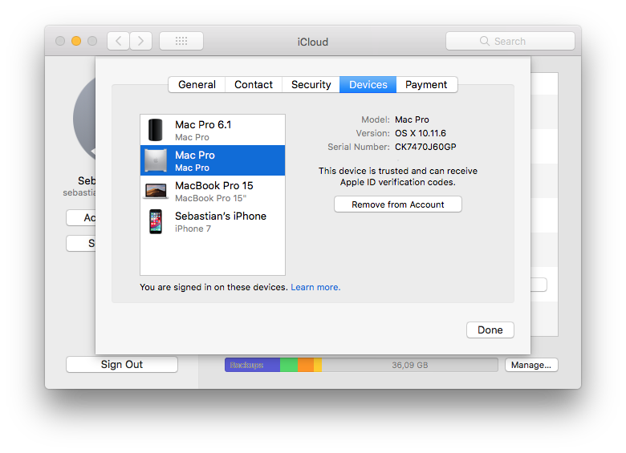This screenshot has width=626, height=453.
Task: Click the black Mac Pro 6.1 cylinder icon
Action: point(156,130)
